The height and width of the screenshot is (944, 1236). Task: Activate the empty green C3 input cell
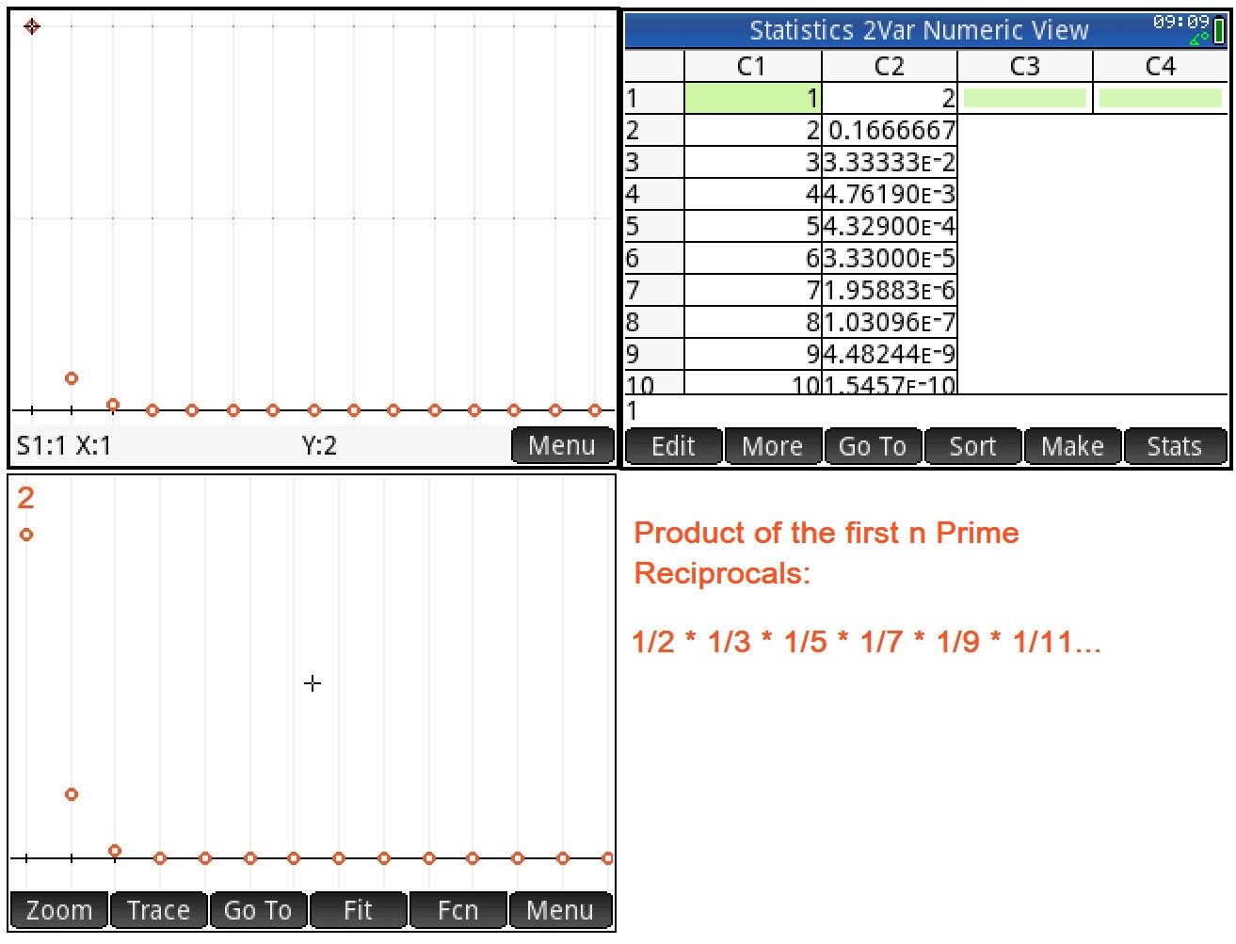click(1024, 98)
